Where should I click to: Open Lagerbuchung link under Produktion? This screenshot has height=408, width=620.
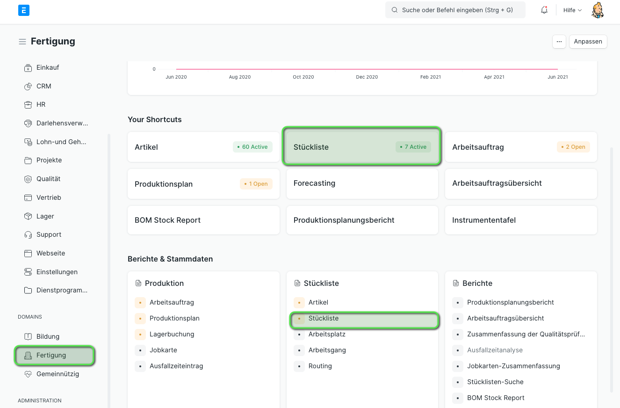pos(172,334)
